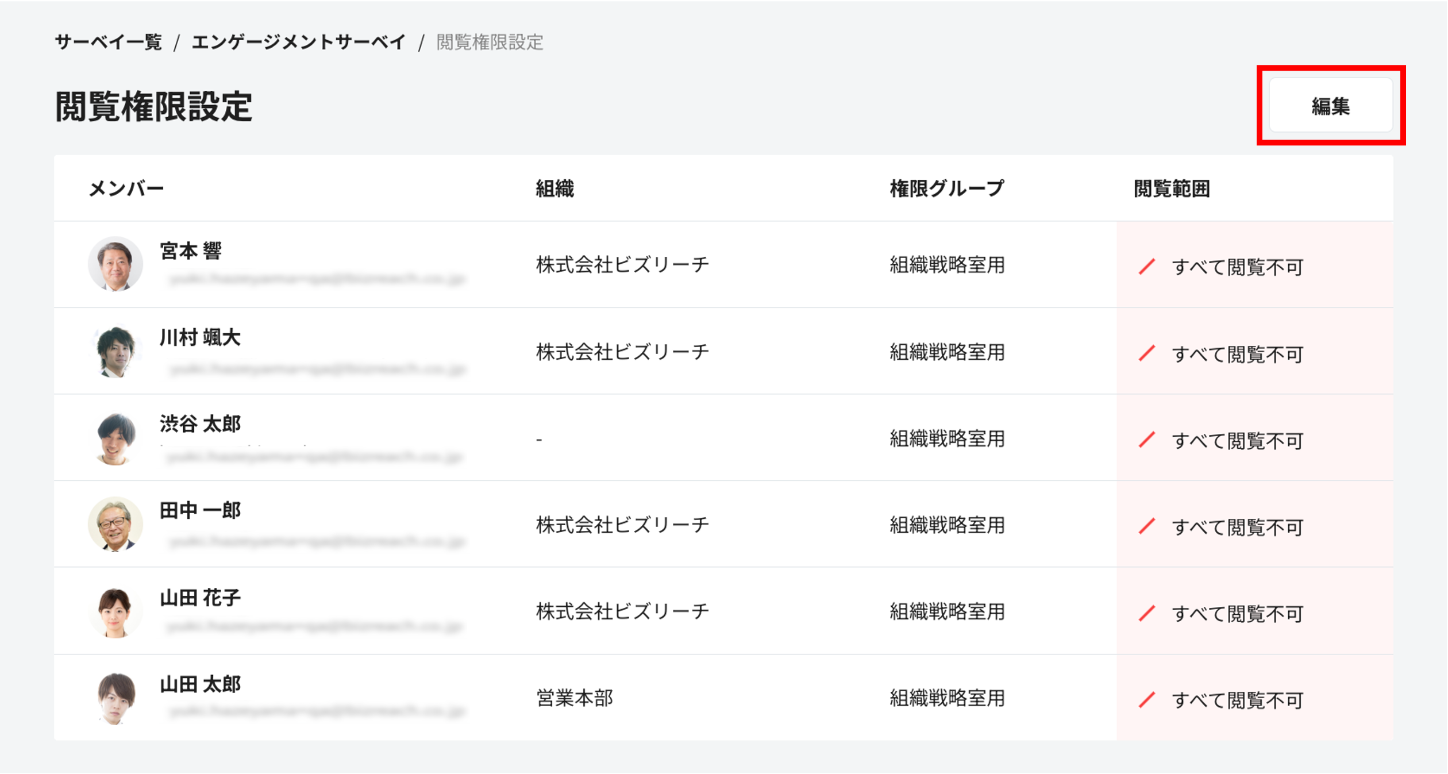Open 宮本 響's profile picture
Screen dimensions: 1448x774
[x=115, y=265]
